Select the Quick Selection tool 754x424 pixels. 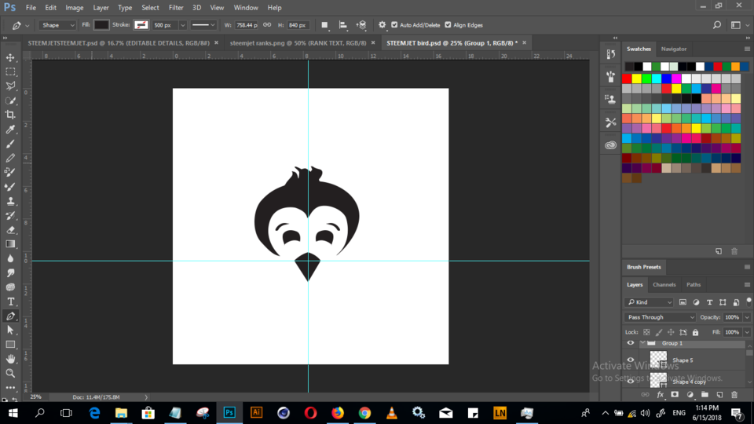10,101
